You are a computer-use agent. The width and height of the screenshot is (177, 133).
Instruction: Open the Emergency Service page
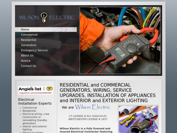point(34,50)
